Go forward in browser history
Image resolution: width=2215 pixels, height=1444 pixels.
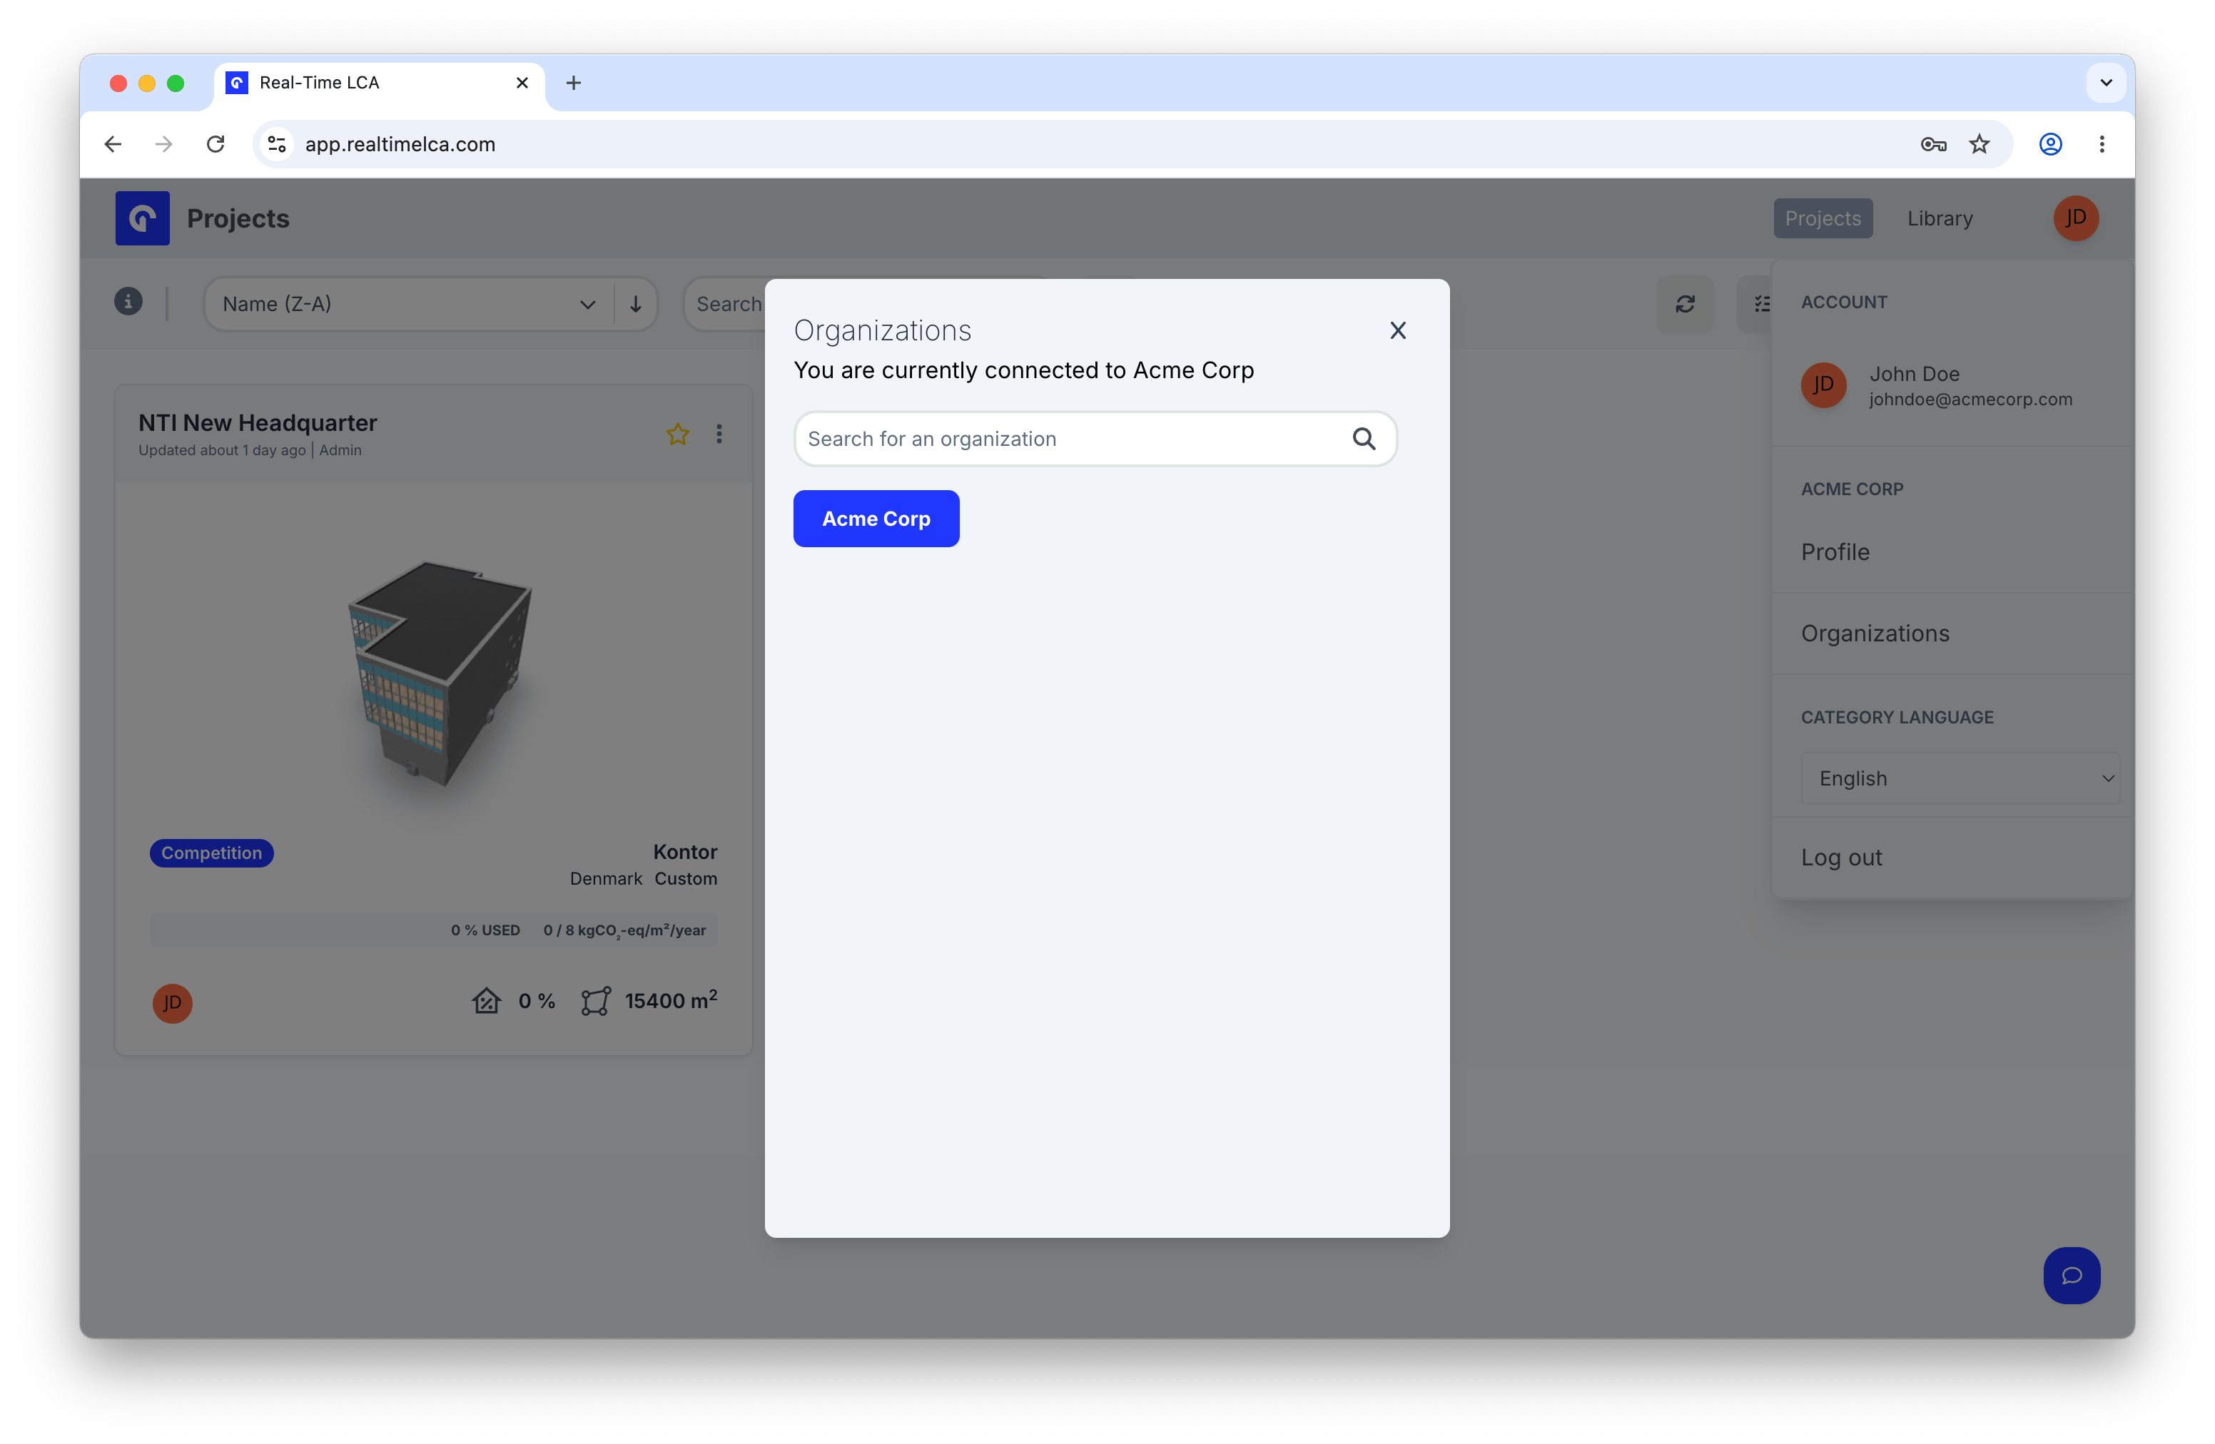tap(164, 143)
